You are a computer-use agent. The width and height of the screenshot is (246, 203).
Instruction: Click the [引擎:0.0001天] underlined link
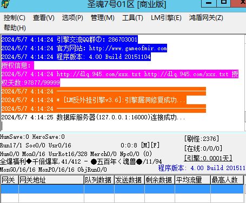[x=208, y=158]
